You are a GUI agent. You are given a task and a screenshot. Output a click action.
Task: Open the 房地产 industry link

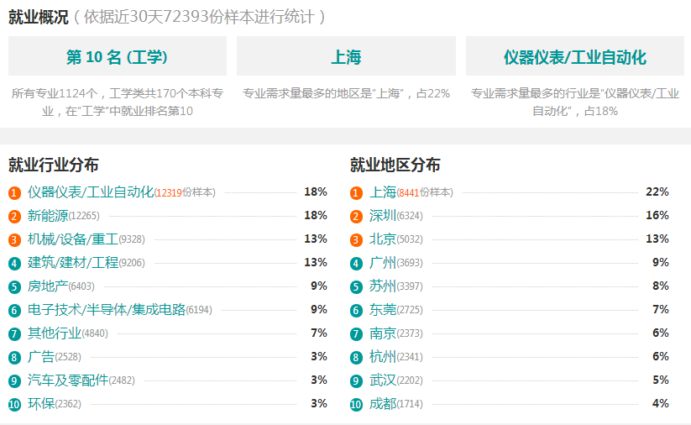tap(48, 286)
